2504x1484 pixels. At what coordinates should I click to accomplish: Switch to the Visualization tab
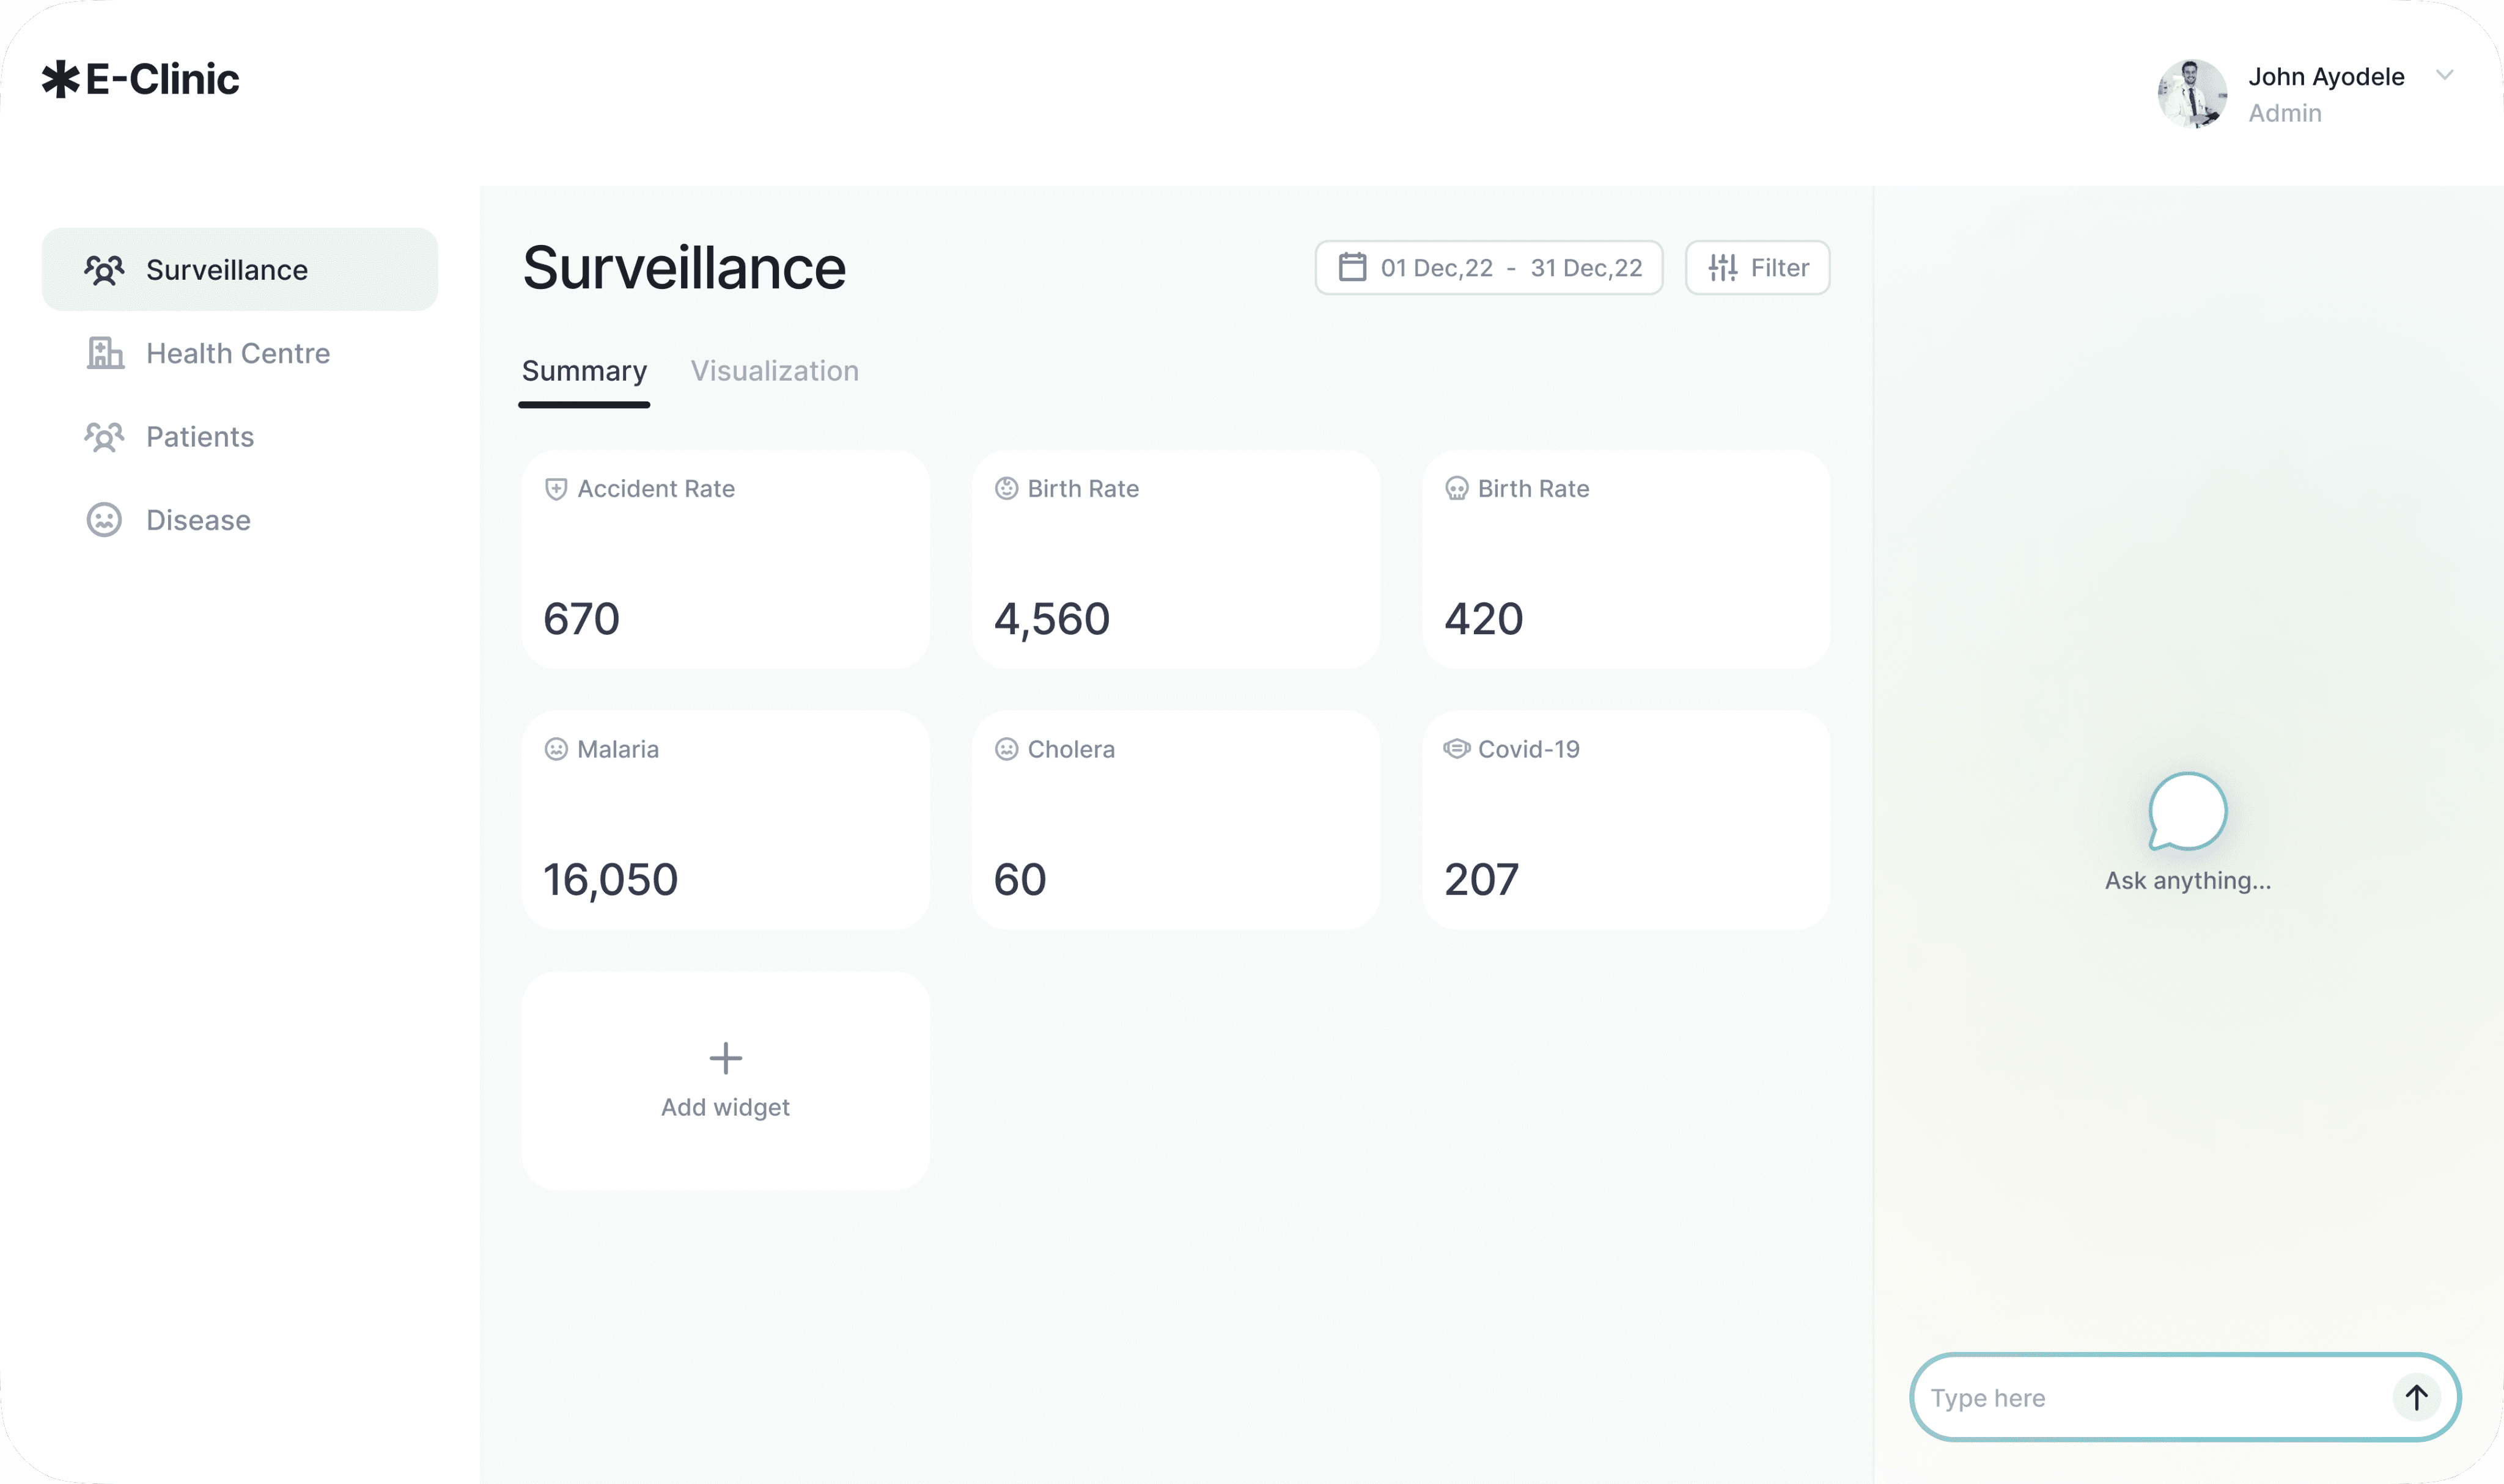(x=775, y=371)
